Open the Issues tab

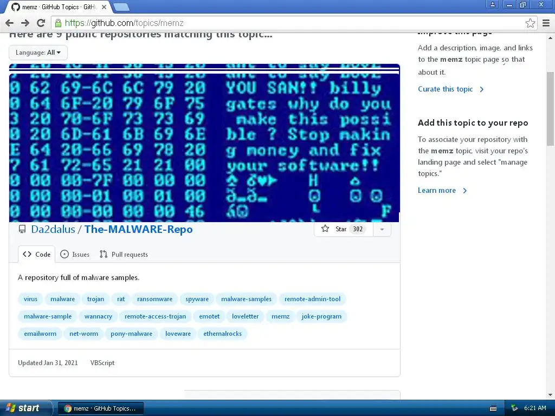75,254
